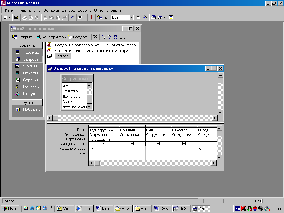Click the Show Table icon
Image resolution: width=284 pixels, height=213 pixels.
point(100,17)
